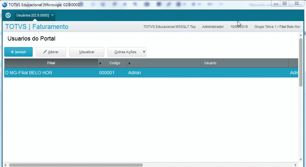306x167 pixels.
Task: Expand the Outras Ações dropdown arrow
Action: pos(144,52)
